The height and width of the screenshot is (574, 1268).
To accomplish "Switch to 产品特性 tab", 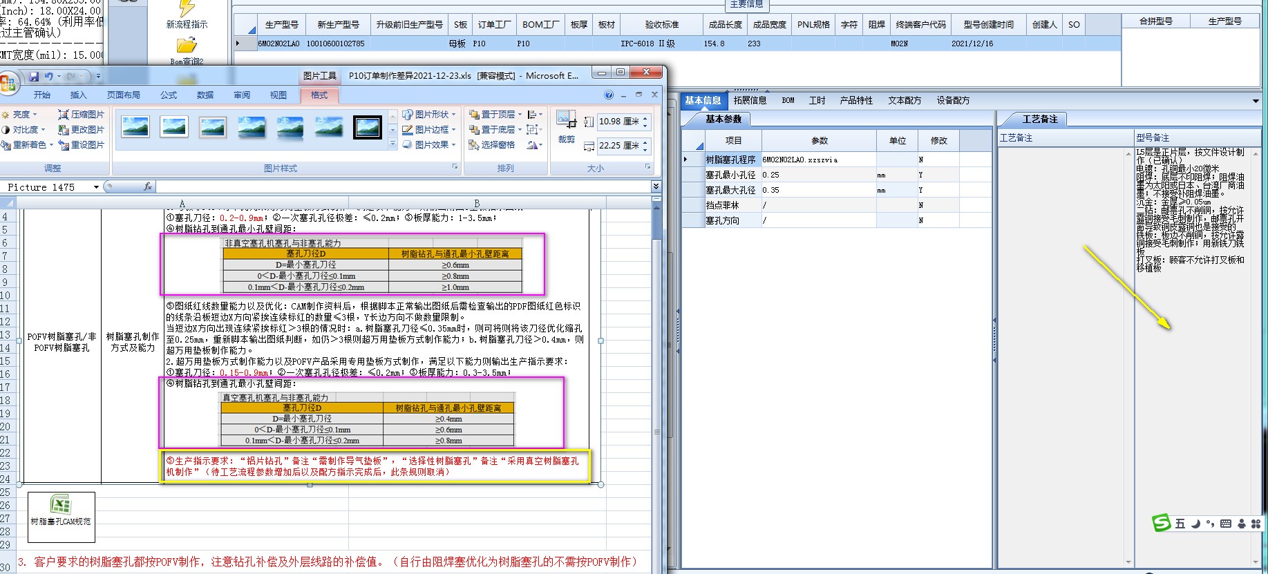I will 856,101.
